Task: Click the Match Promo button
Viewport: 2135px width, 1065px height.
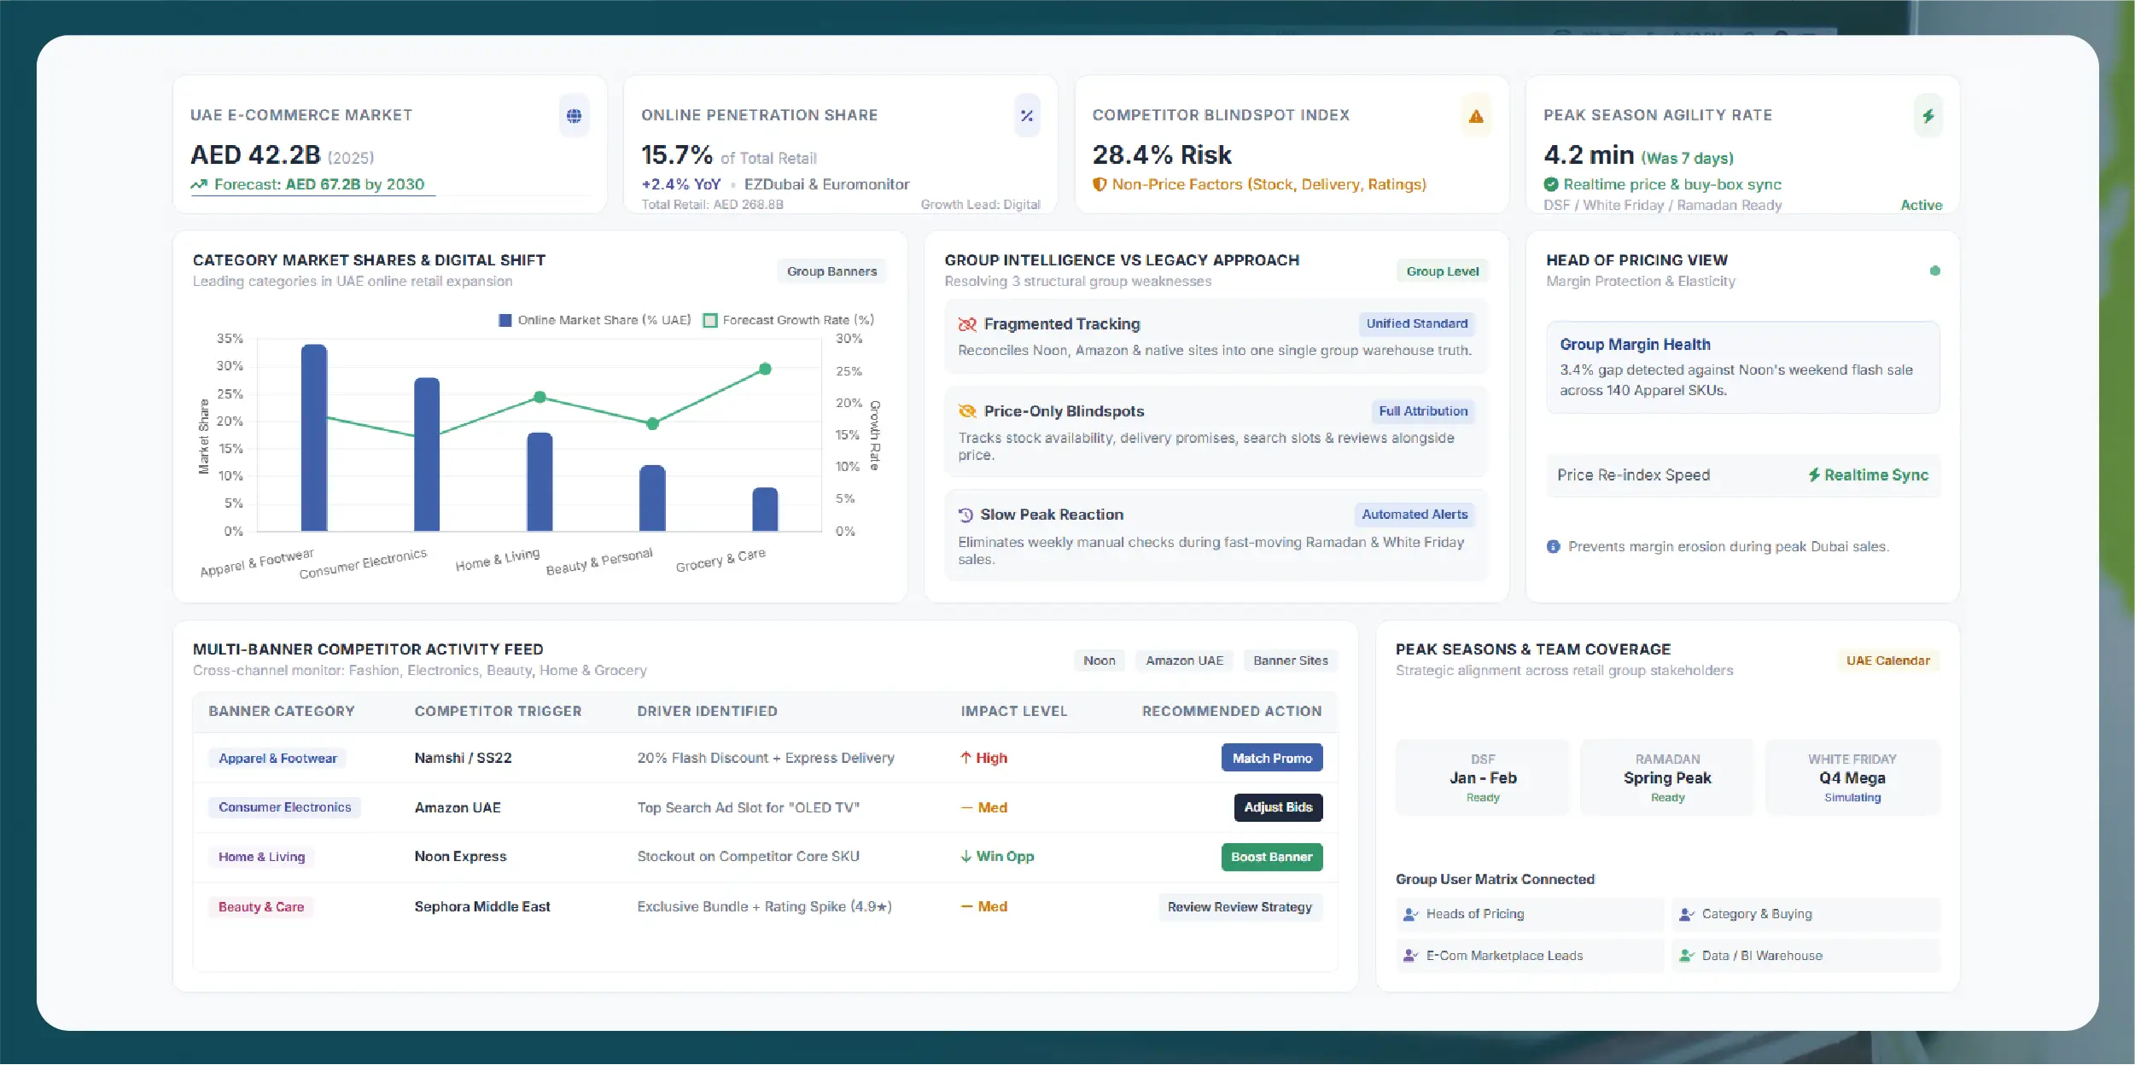Action: [1272, 758]
